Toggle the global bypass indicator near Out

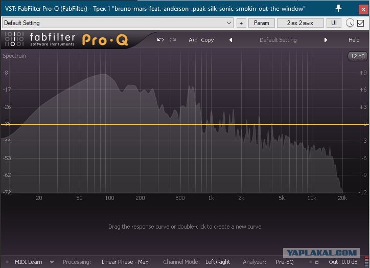[311, 262]
